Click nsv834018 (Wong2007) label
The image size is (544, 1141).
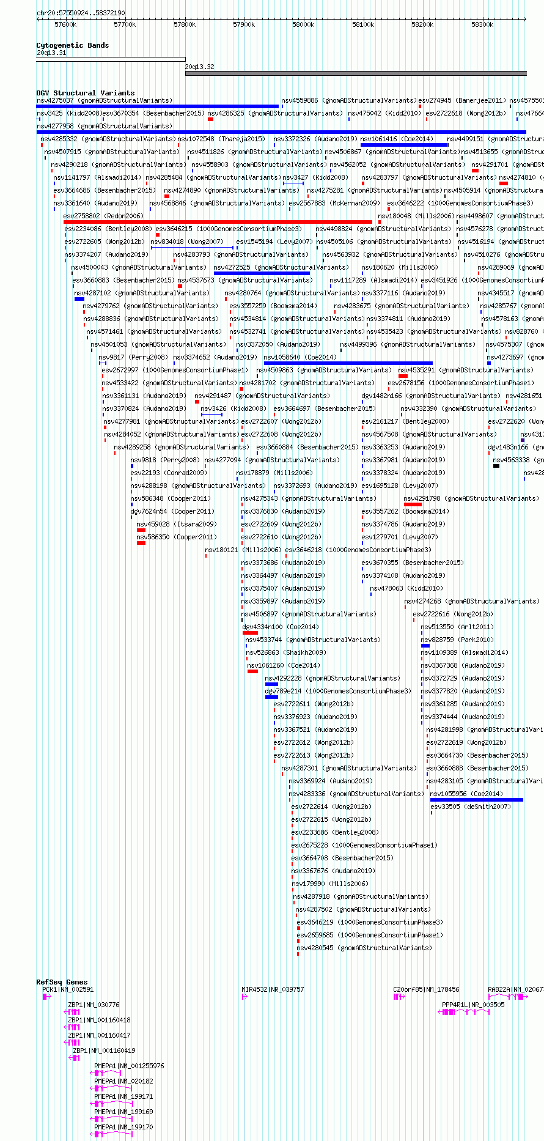pos(187,242)
